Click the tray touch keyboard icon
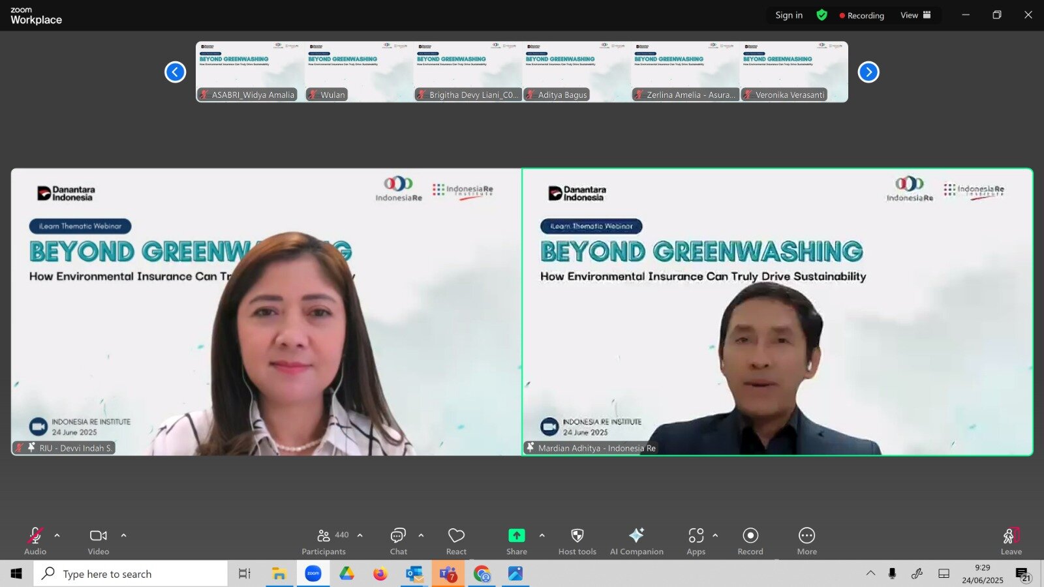This screenshot has height=587, width=1044. (x=944, y=573)
